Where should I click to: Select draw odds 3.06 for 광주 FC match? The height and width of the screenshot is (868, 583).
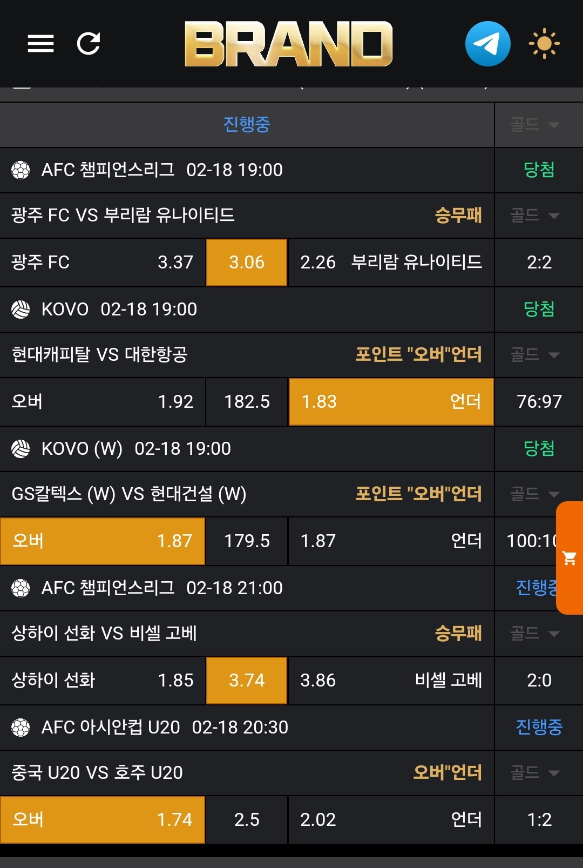pos(247,263)
